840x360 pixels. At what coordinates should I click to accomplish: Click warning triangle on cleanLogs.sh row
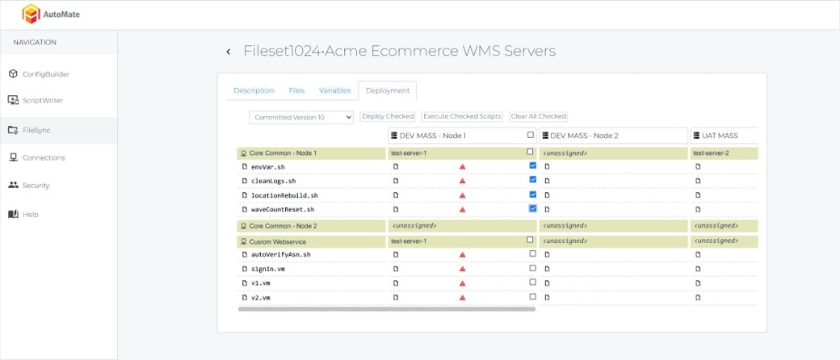[x=462, y=181]
